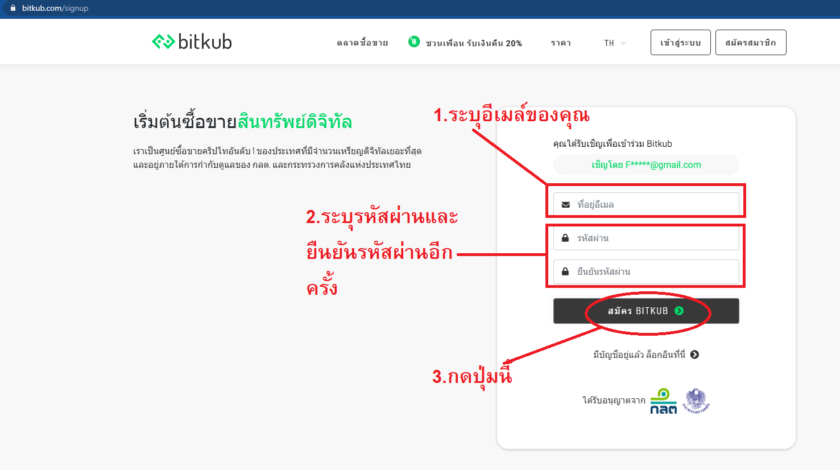
Task: Open the ราคา menu item
Action: 561,43
